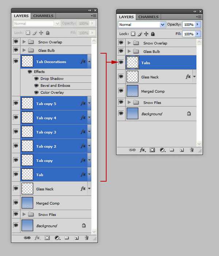Create adjustment layer in right panel footer

click(162, 150)
